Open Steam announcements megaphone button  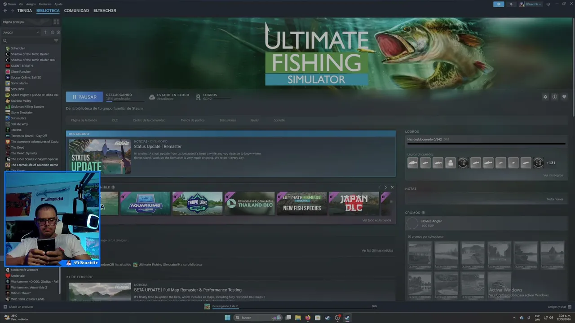pos(499,4)
